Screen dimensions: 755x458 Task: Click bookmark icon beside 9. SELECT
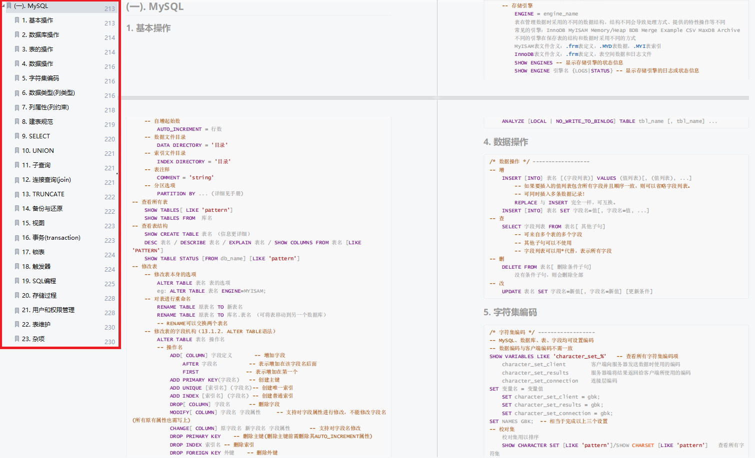point(17,136)
